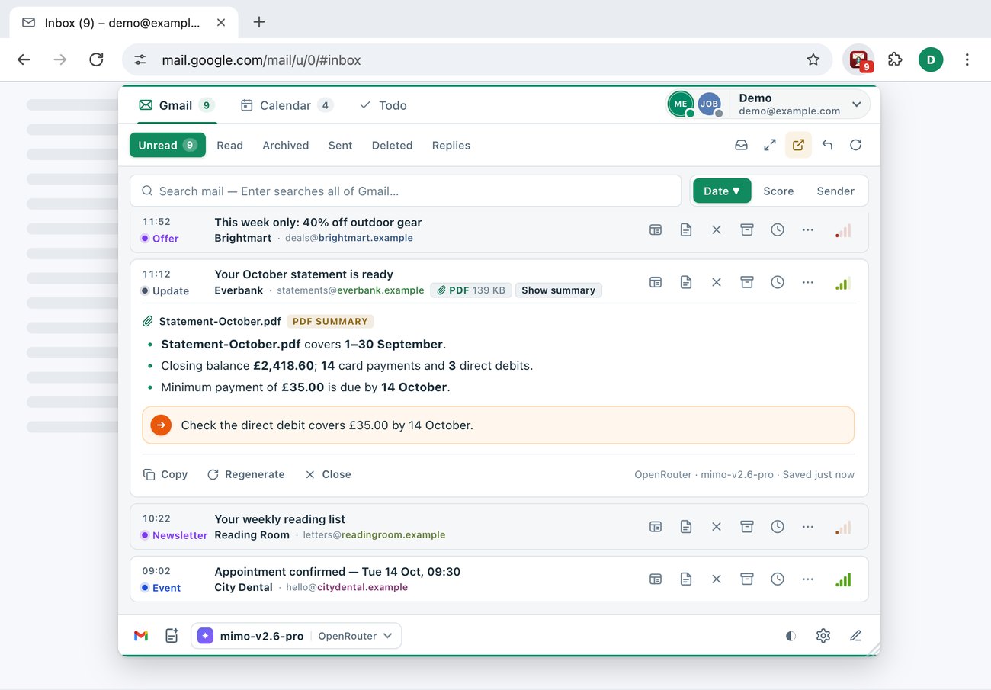Click the Search mail input field
991x690 pixels.
click(x=406, y=191)
